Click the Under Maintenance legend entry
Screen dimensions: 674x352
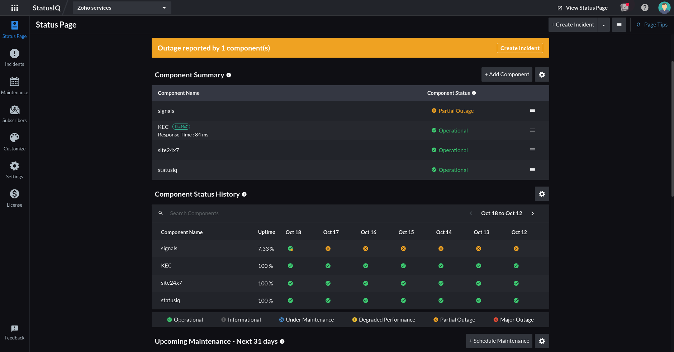[x=307, y=320]
